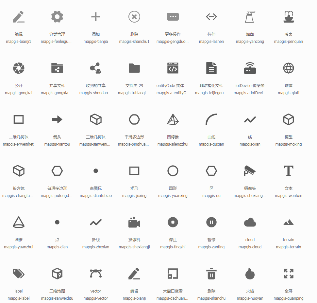Click the pyramid icon mapgis-silengzhui
317x303 pixels.
coord(173,119)
